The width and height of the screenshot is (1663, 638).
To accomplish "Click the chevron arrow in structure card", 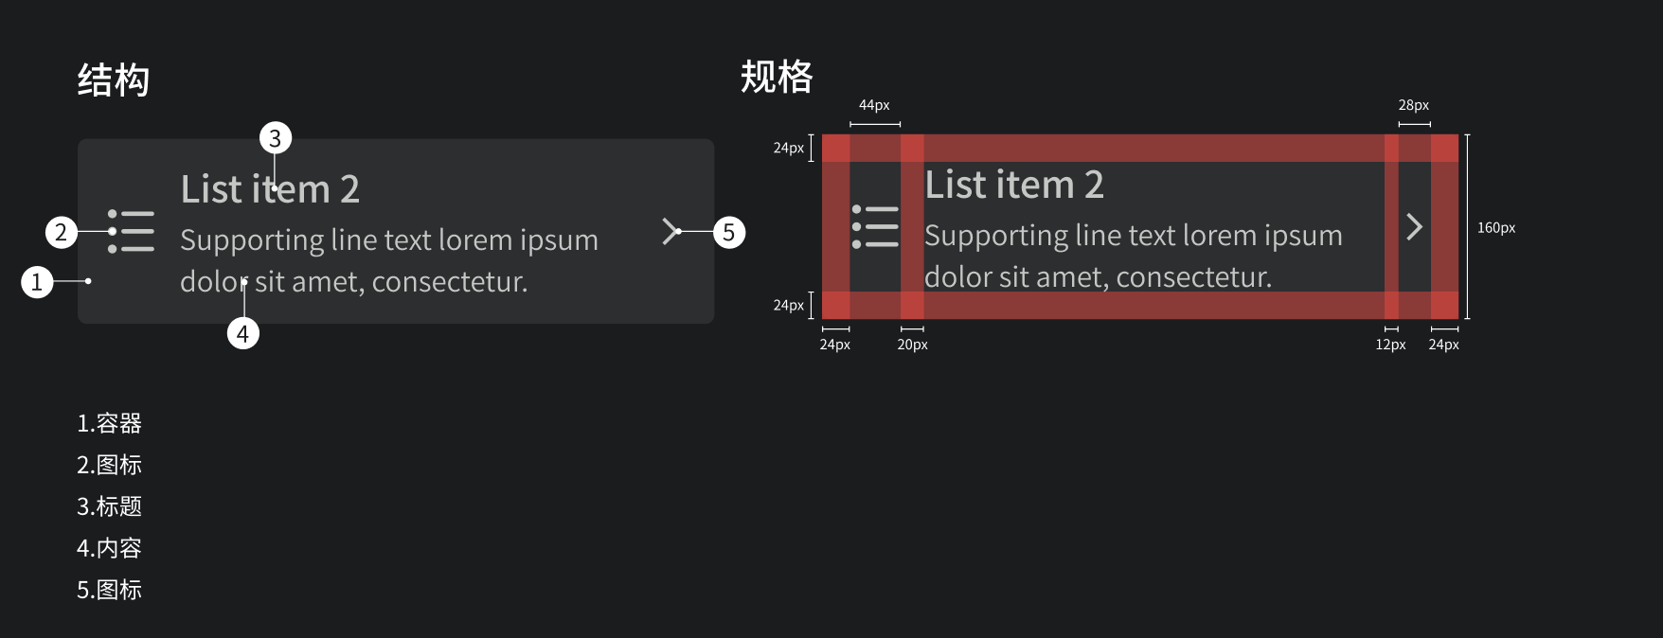I will click(671, 231).
